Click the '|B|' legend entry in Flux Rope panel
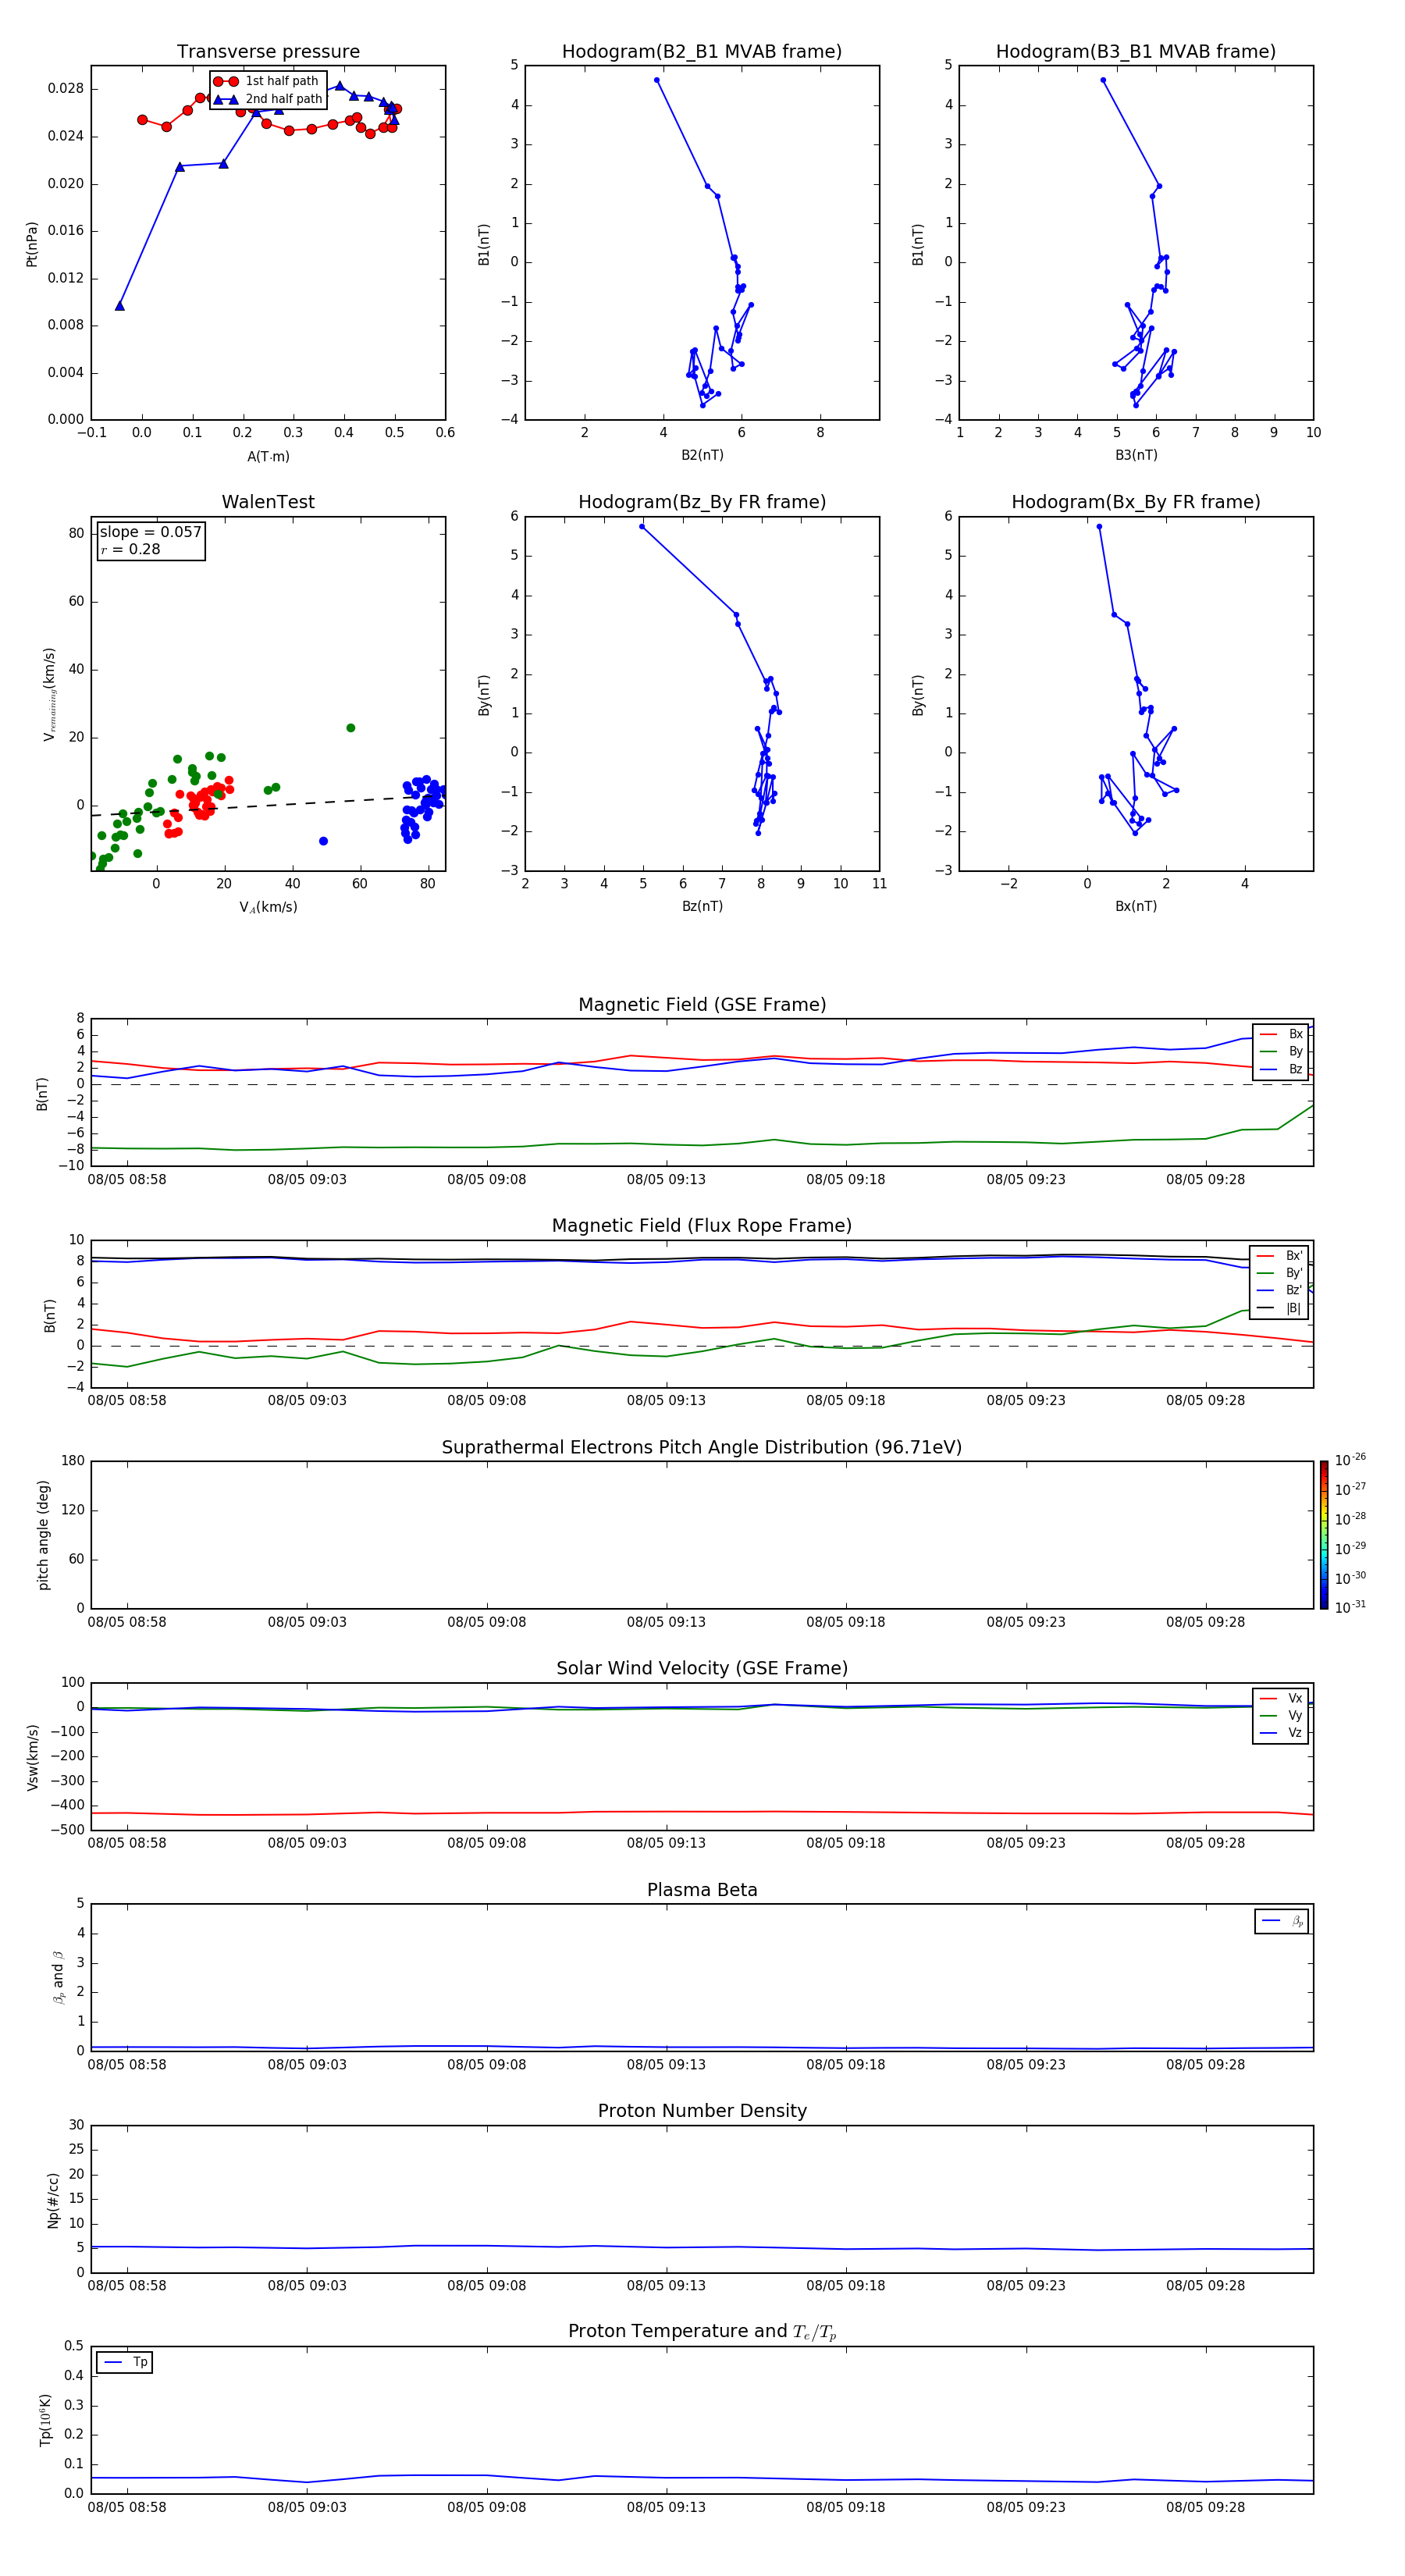The height and width of the screenshot is (2576, 1405). pyautogui.click(x=1280, y=1308)
